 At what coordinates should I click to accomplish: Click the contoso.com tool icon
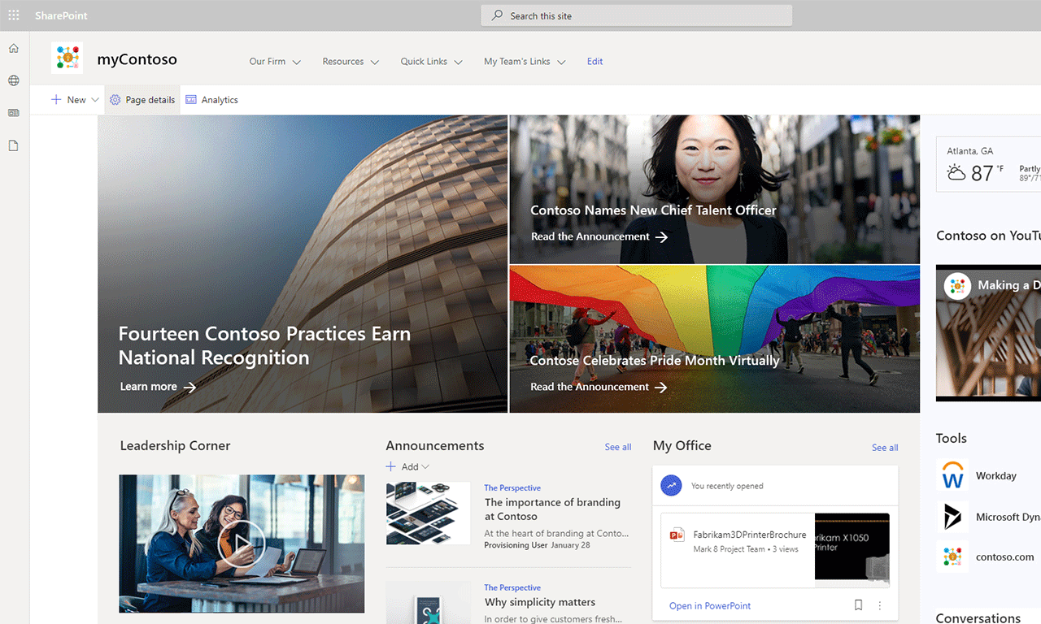tap(952, 557)
